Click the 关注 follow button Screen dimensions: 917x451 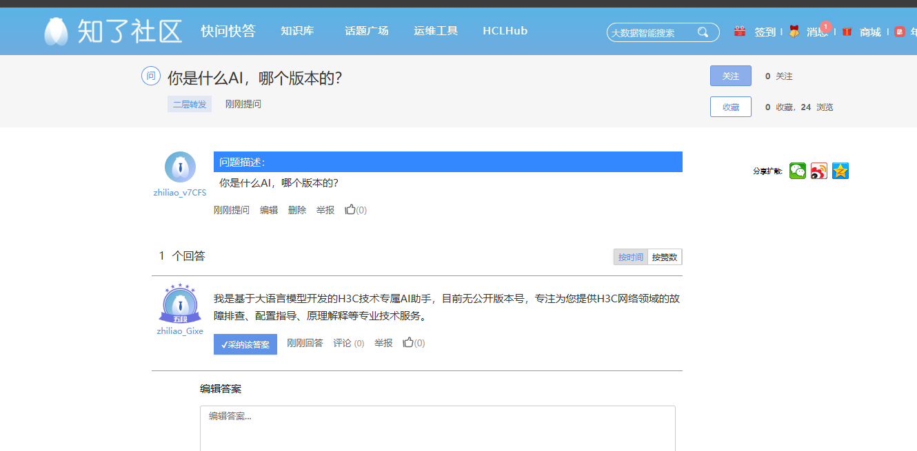(731, 76)
